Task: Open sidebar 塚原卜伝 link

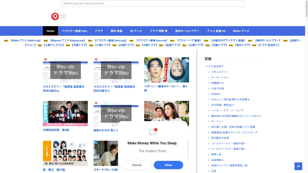Action: (216, 155)
